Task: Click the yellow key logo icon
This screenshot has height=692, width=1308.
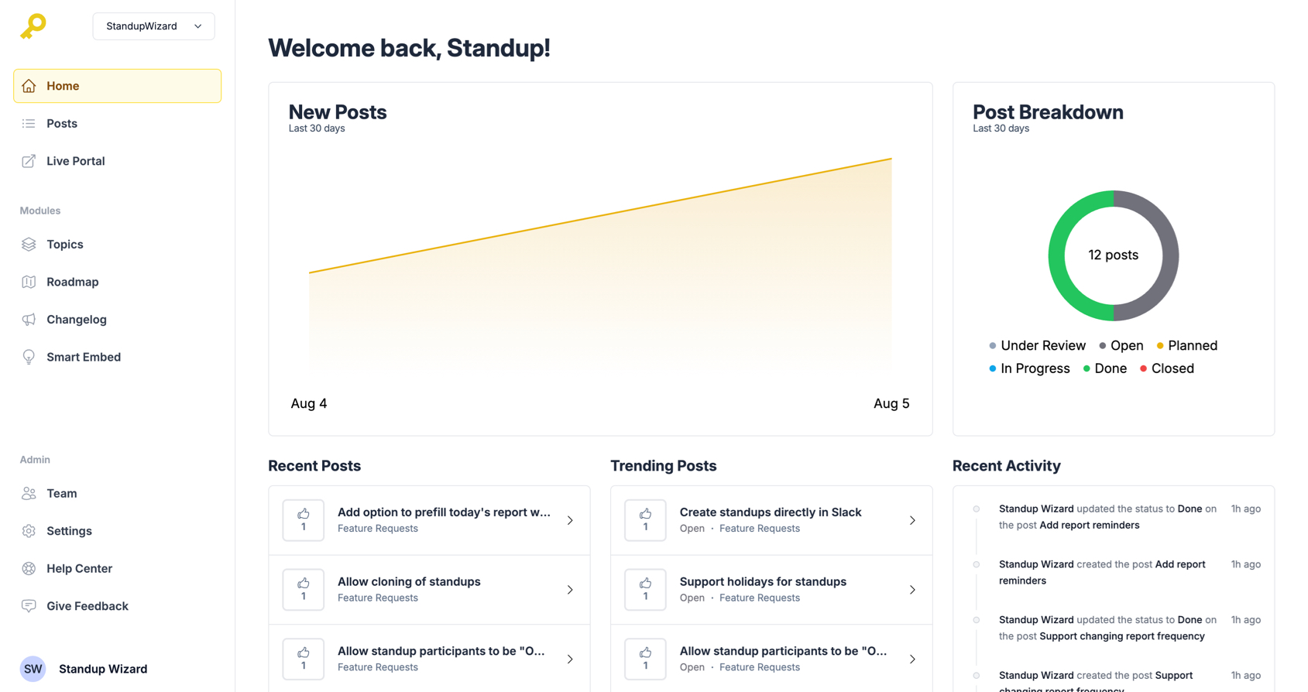Action: 33,26
